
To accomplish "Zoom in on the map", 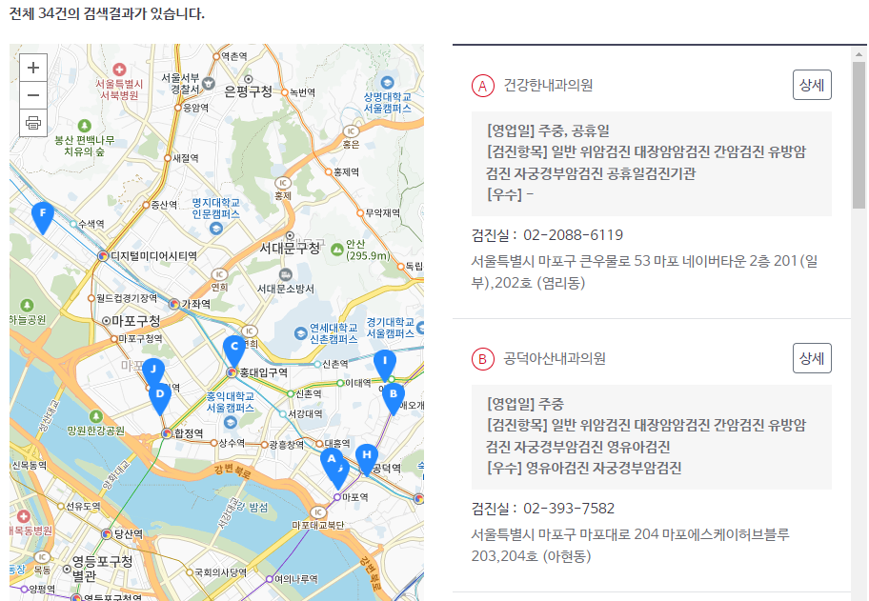I will coord(33,69).
